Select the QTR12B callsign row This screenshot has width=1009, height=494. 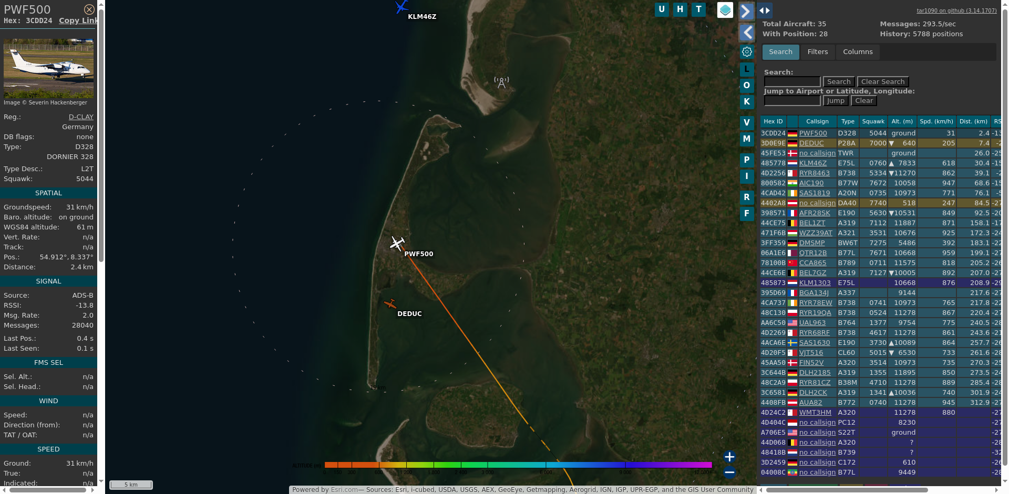pyautogui.click(x=813, y=253)
